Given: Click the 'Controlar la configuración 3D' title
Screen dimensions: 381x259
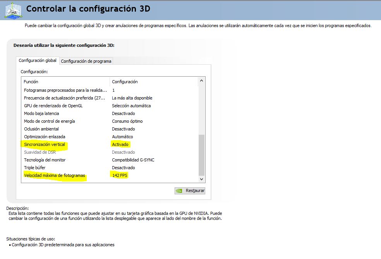Looking at the screenshot, I should coord(88,9).
